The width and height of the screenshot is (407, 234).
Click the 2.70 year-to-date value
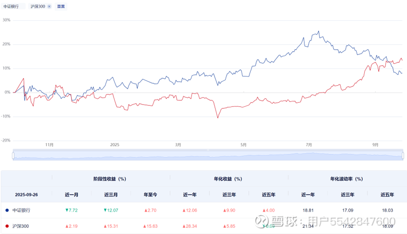tap(150, 210)
